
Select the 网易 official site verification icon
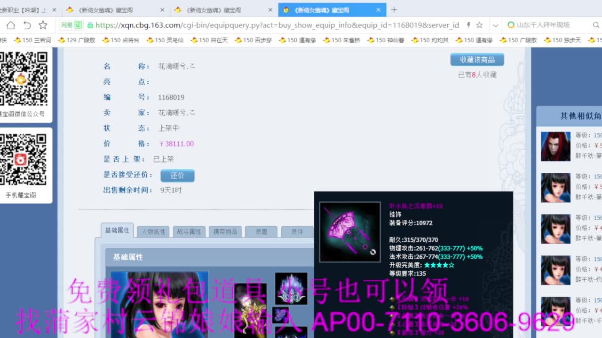pos(71,25)
